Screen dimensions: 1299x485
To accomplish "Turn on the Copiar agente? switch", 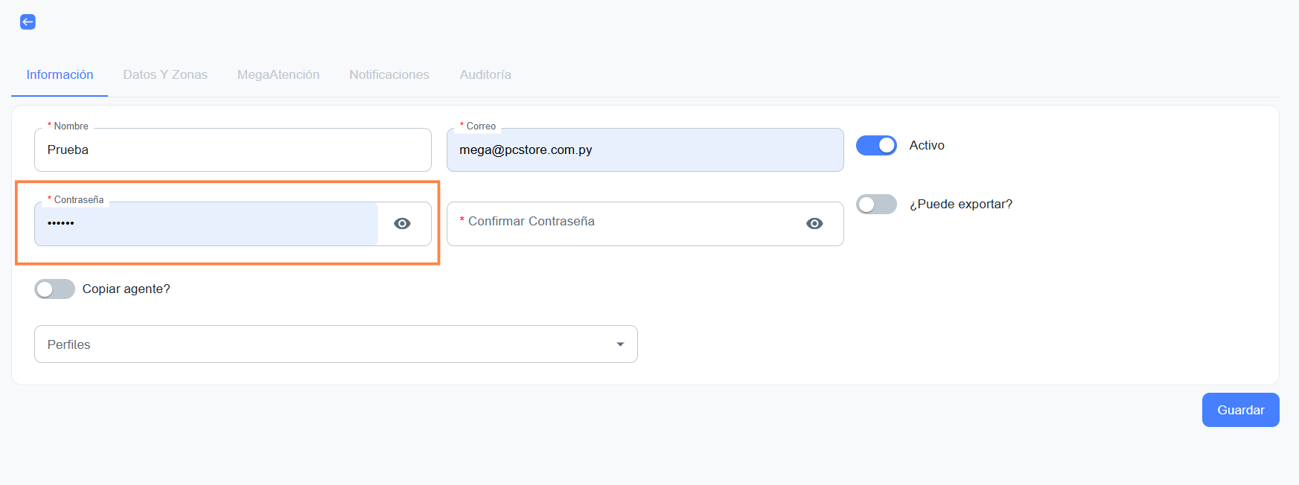I will 55,289.
